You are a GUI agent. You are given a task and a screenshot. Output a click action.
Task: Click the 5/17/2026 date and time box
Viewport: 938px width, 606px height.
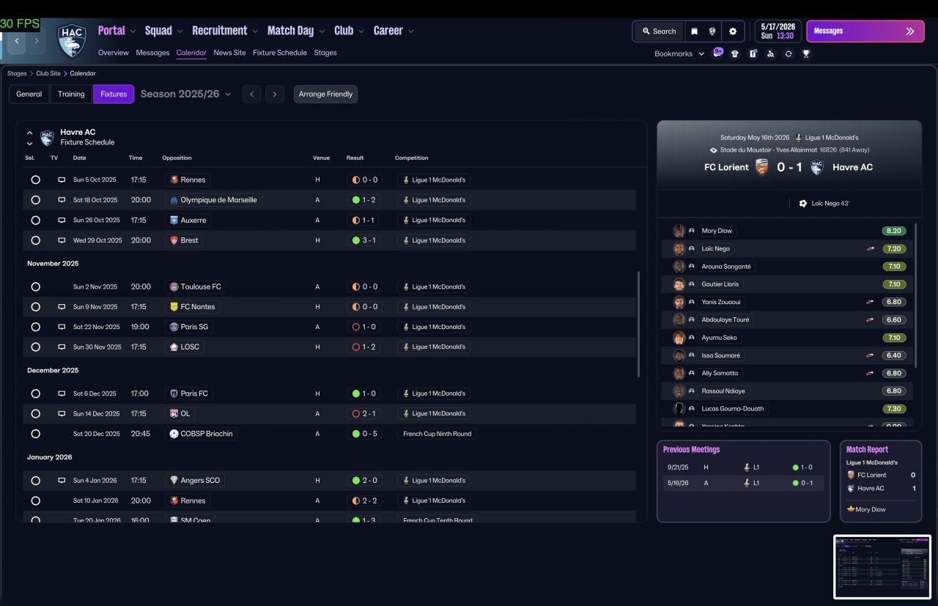[779, 32]
